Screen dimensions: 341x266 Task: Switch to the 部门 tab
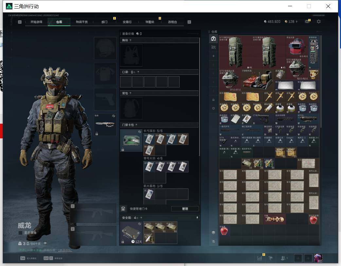tap(104, 22)
